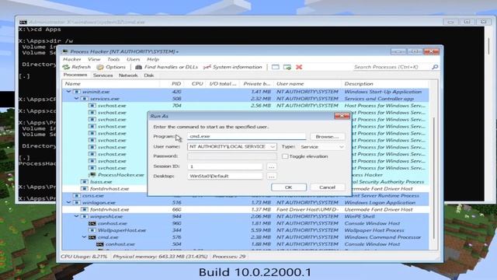Sort by the User name column
The image size is (497, 280).
pyautogui.click(x=308, y=84)
